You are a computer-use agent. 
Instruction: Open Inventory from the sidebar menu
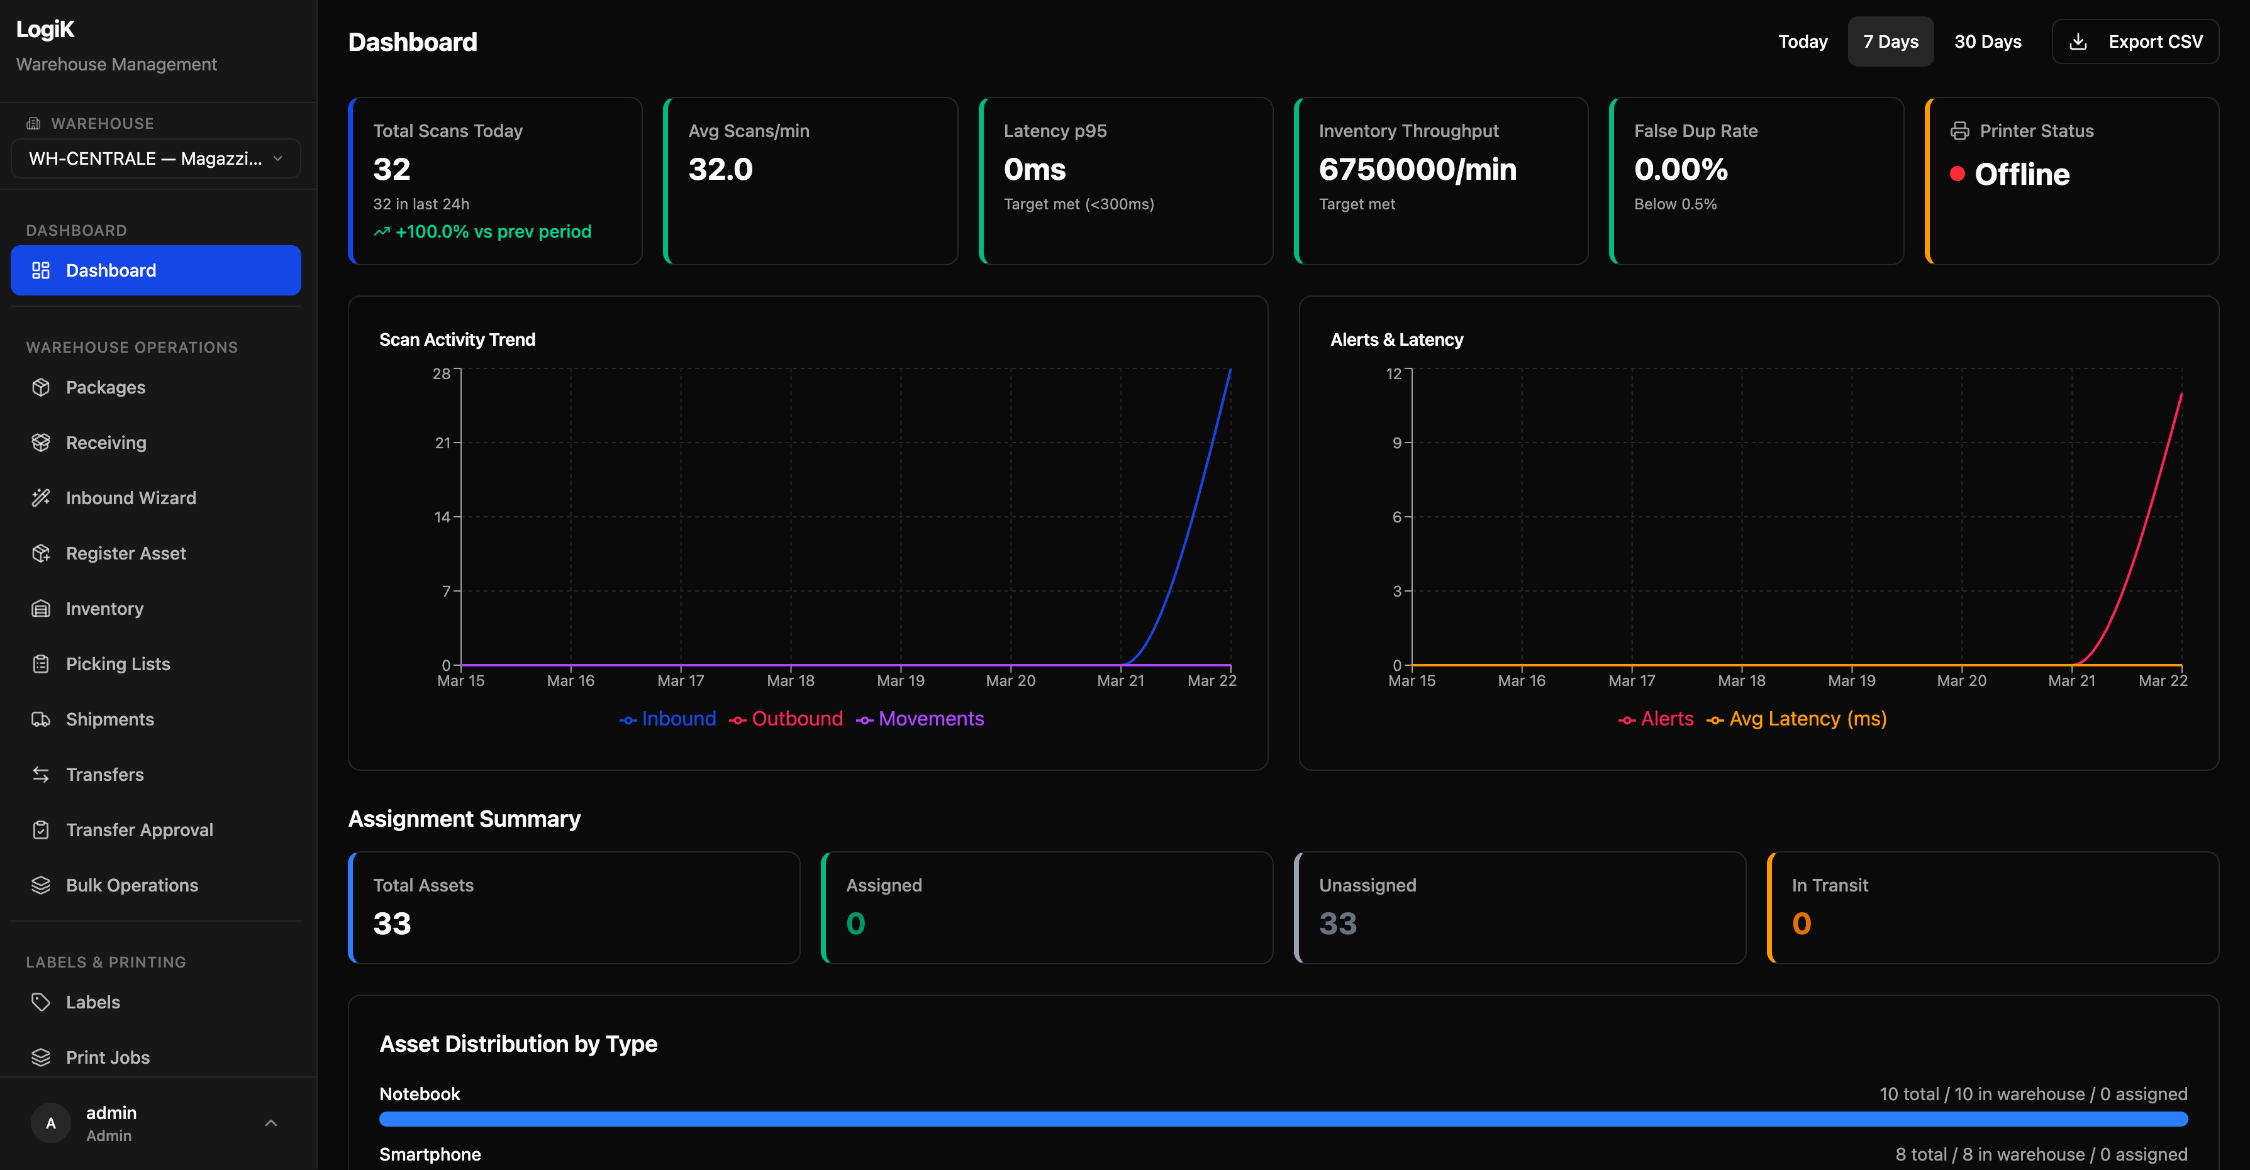point(155,609)
